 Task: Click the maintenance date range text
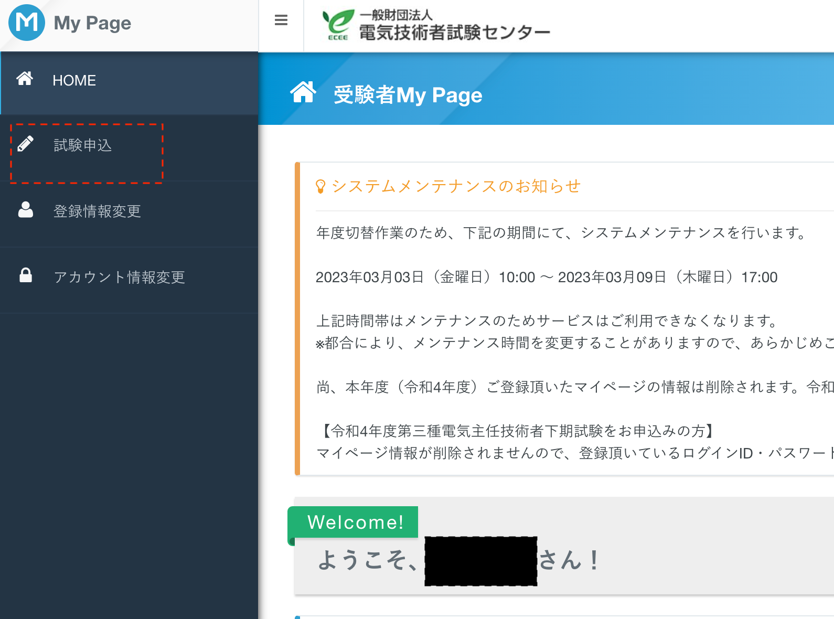(546, 277)
